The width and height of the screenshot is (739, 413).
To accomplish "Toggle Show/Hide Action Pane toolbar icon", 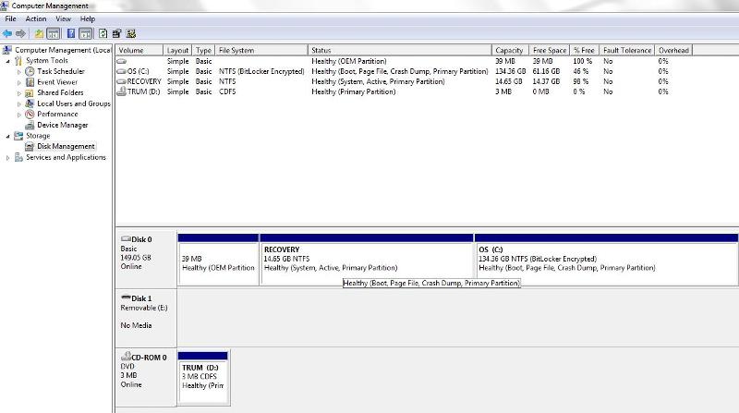I will pos(86,33).
